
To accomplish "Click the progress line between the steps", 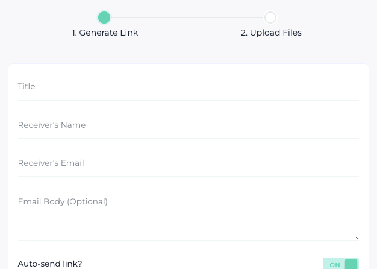I will click(187, 17).
